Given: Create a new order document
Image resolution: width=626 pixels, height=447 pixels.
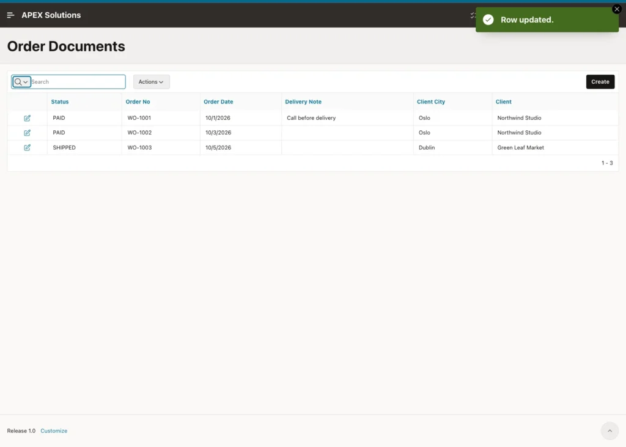Looking at the screenshot, I should point(600,82).
